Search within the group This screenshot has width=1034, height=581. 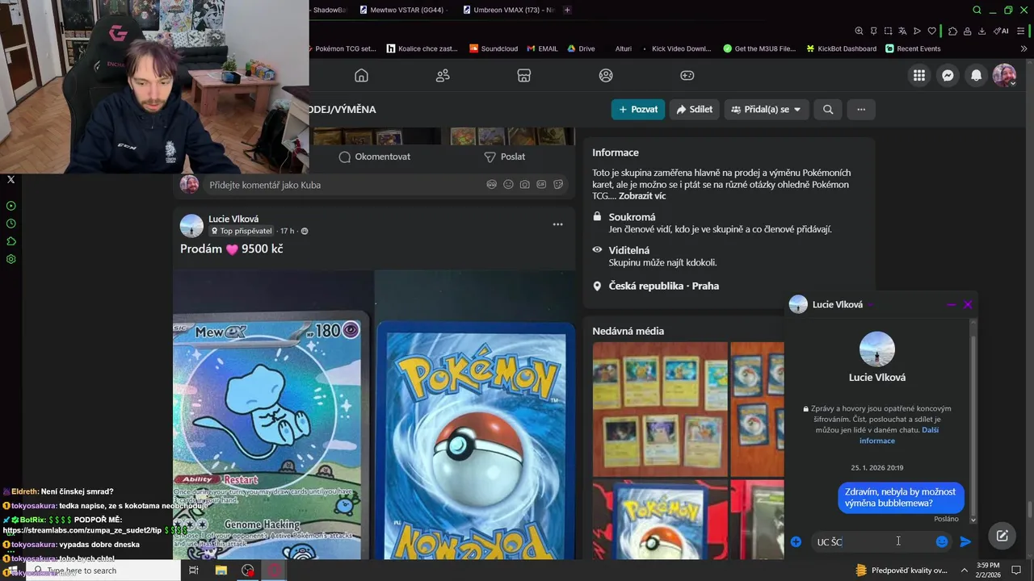click(x=828, y=110)
